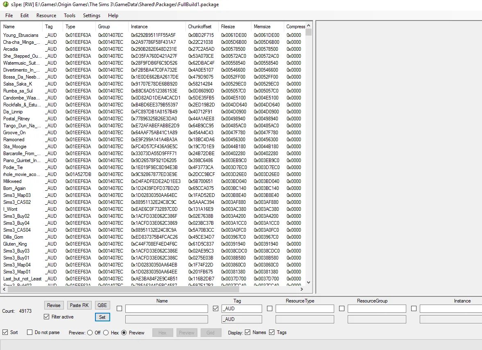Toggle the Names display checkbox
Image resolution: width=482 pixels, height=350 pixels.
(247, 332)
